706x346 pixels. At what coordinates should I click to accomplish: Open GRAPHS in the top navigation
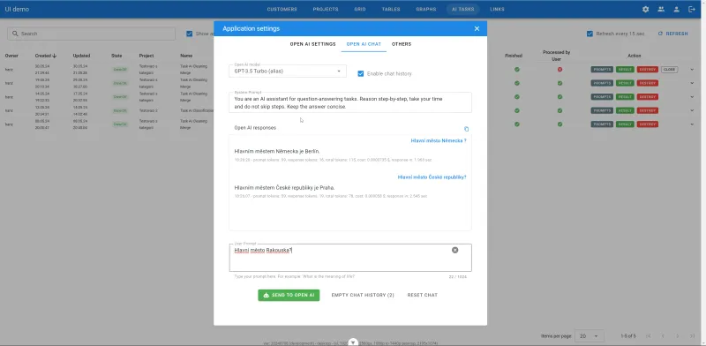coord(426,9)
